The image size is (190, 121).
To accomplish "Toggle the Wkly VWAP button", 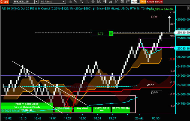I will 64,109.
